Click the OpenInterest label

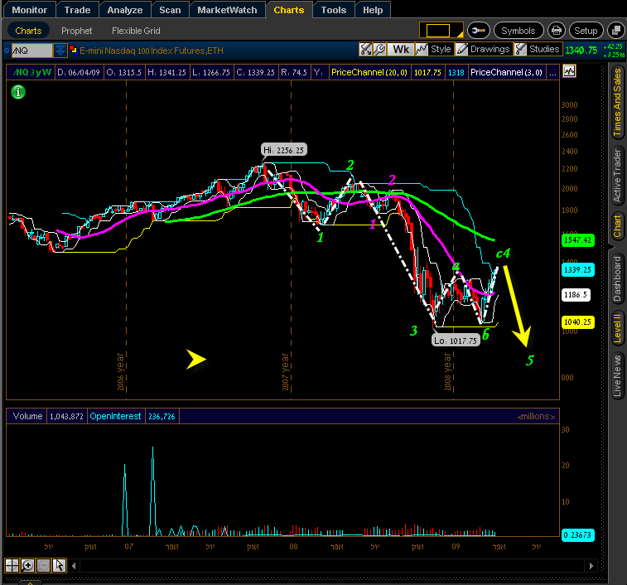pos(115,416)
